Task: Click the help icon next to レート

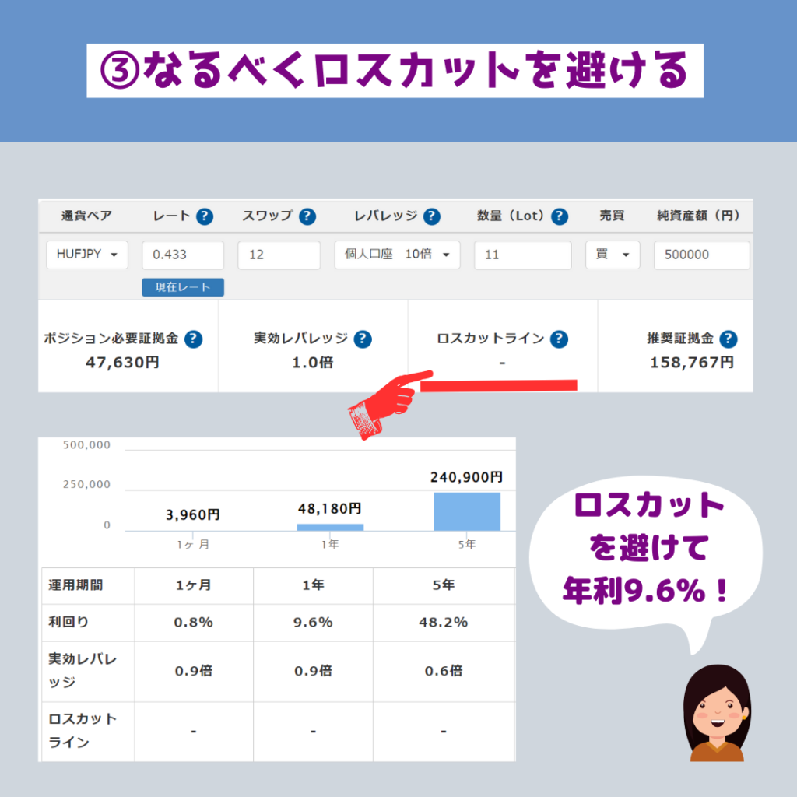Action: [x=204, y=216]
